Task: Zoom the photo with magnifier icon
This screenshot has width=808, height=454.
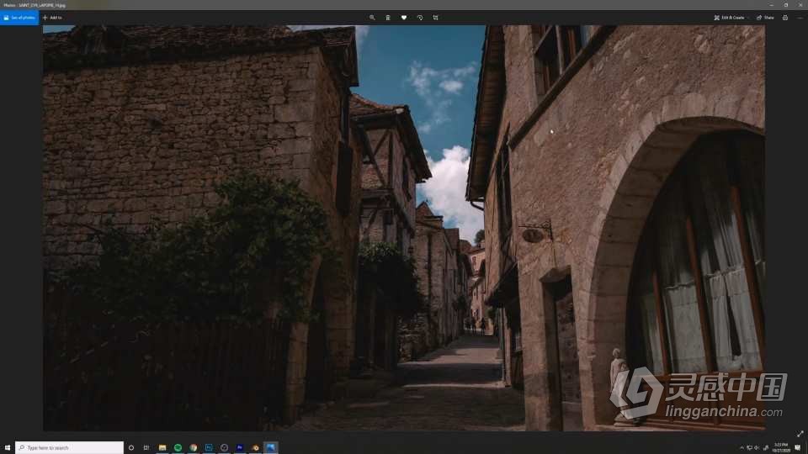Action: [x=372, y=18]
